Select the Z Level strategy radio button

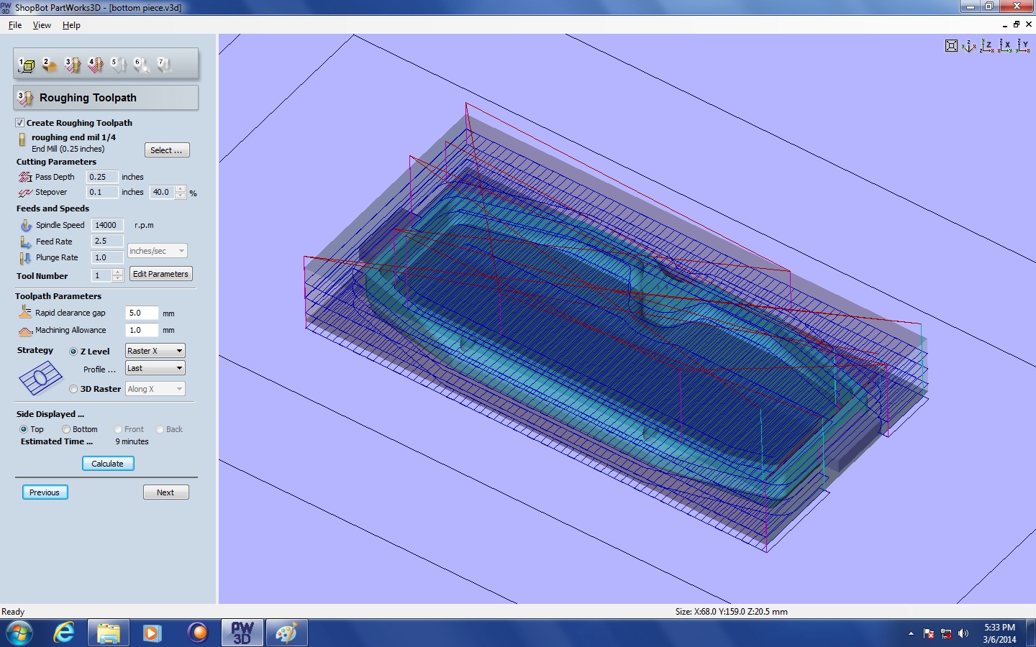[x=73, y=352]
